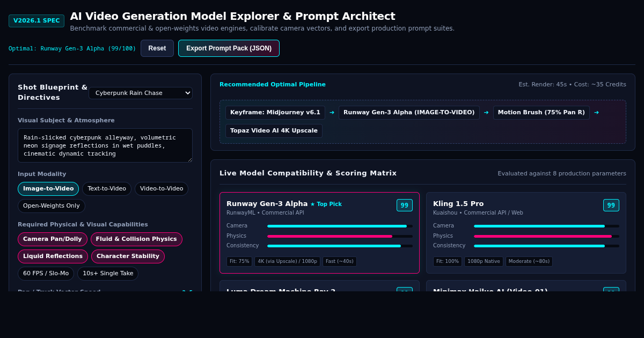Image resolution: width=644 pixels, height=338 pixels.
Task: Open the Cyberpunk Rain Chase blueprint dropdown
Action: (141, 93)
